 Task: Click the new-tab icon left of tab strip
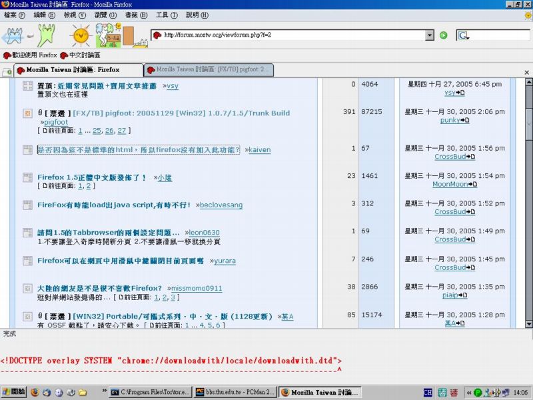pos(7,71)
